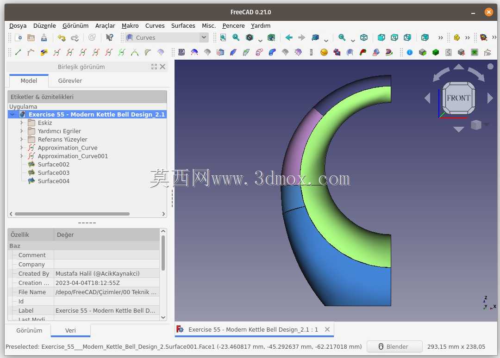Select Surface003 in the model tree
Screen dimensions: 500x358
[x=53, y=173]
